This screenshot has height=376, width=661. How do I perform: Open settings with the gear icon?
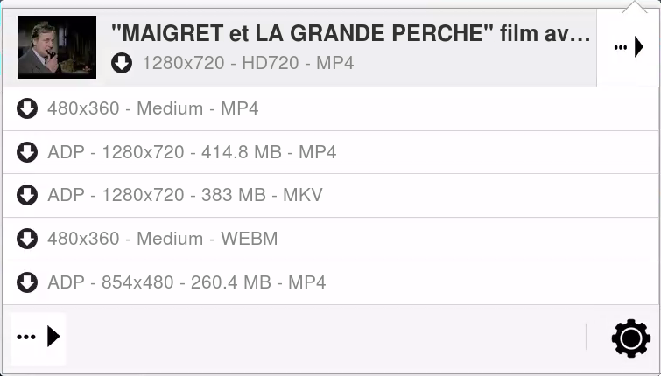(x=630, y=338)
